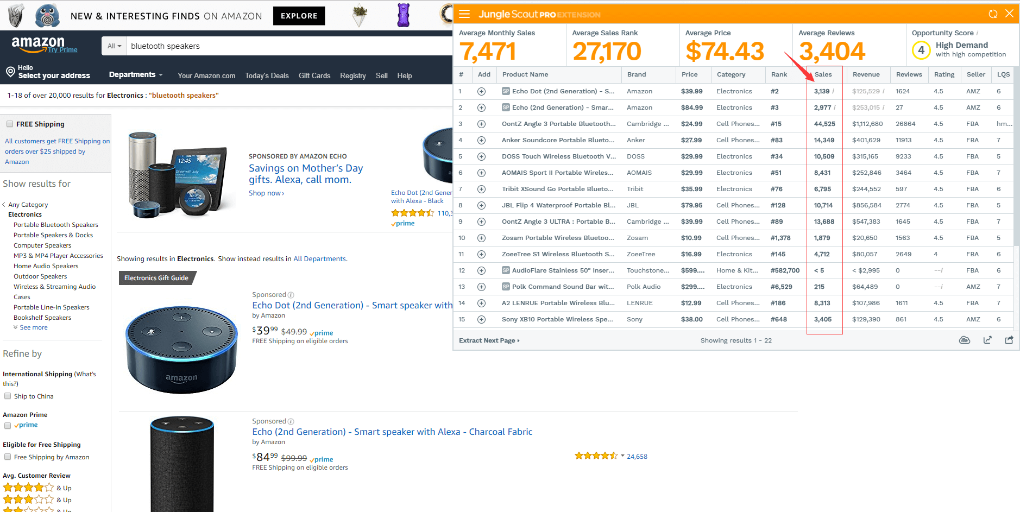Add ZoeeTree S1 row to tracker
The height and width of the screenshot is (512, 1020).
(x=481, y=254)
